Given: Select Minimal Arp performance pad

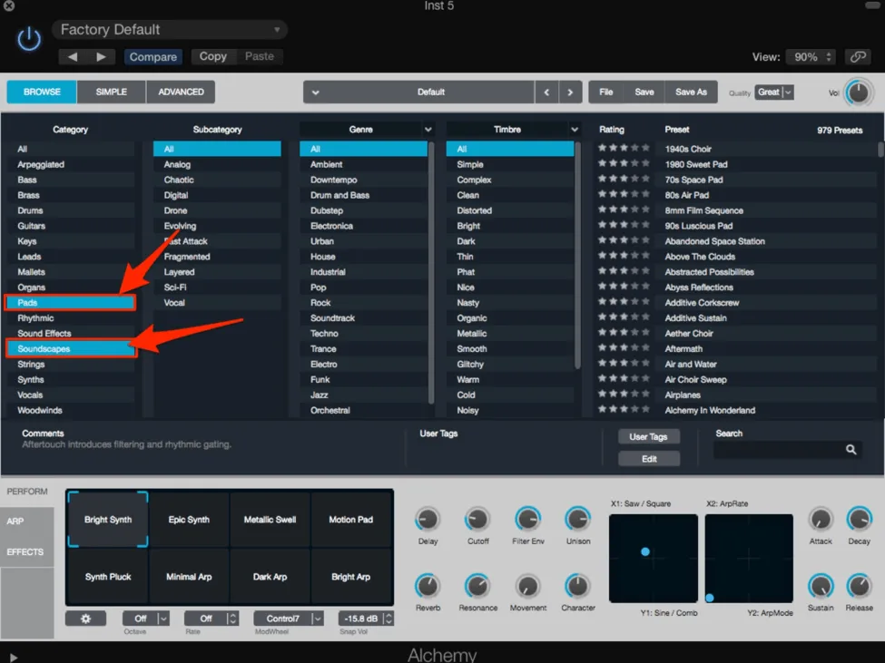Looking at the screenshot, I should [x=189, y=577].
